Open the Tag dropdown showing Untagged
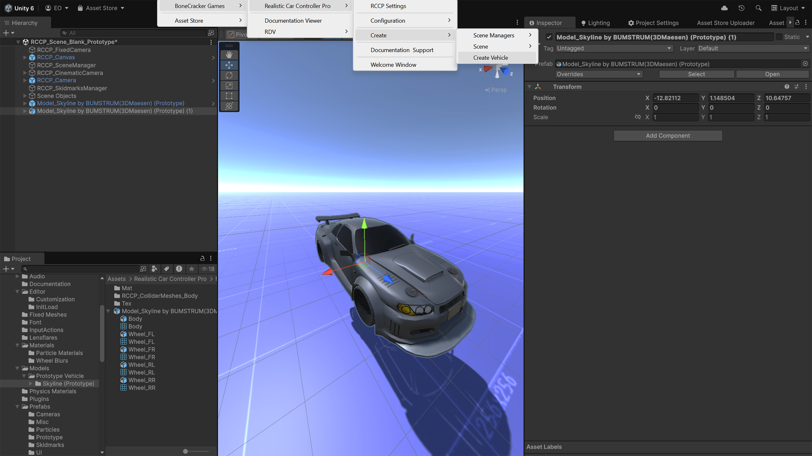Image resolution: width=812 pixels, height=456 pixels. pos(614,49)
